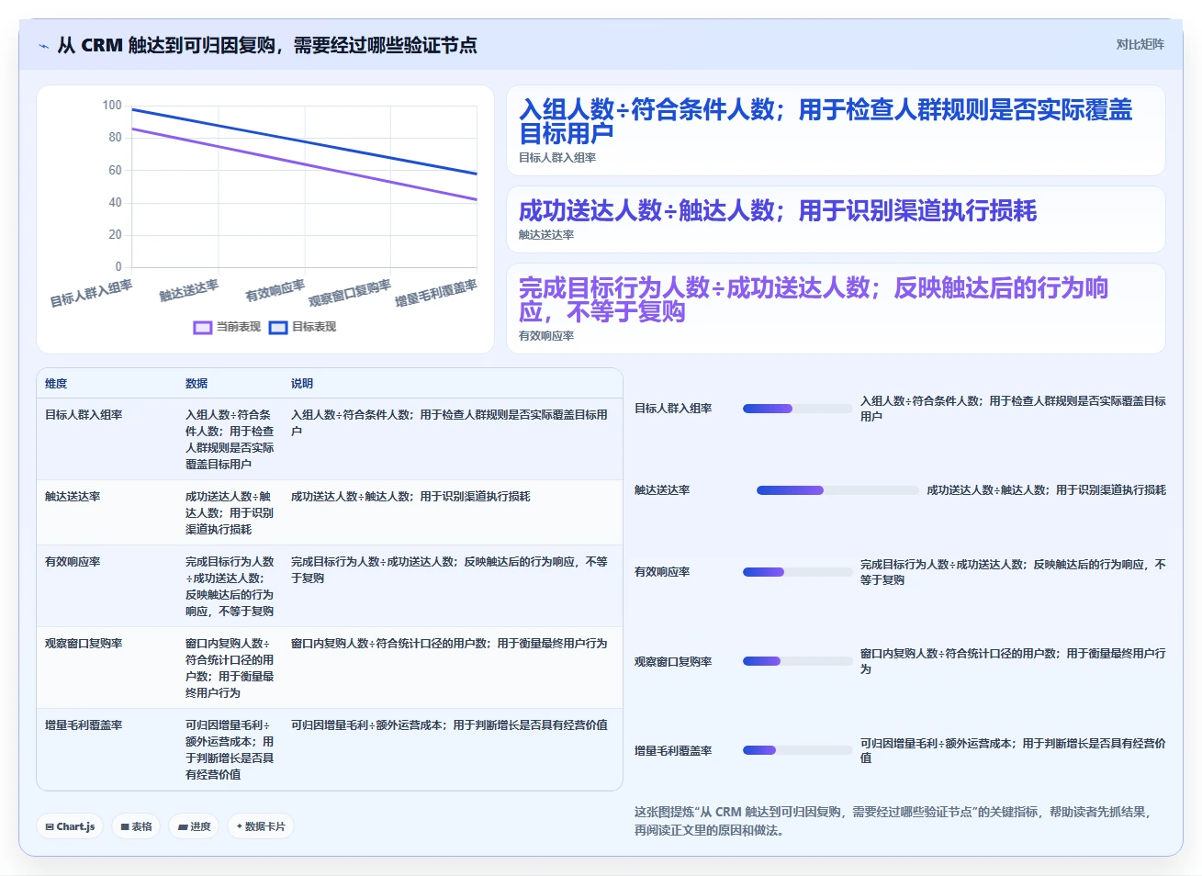Select the 有效响应率 table row label

(73, 562)
